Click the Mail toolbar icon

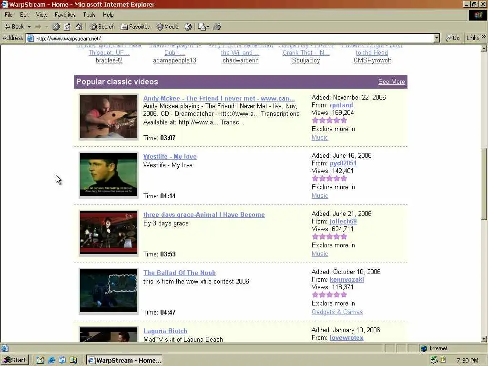pyautogui.click(x=202, y=27)
